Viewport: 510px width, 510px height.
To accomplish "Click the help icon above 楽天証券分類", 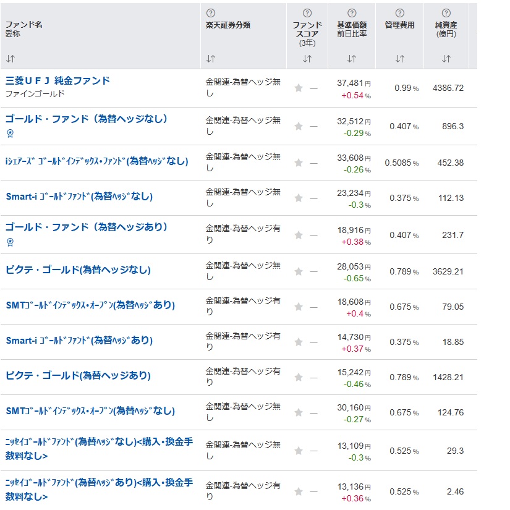I will pyautogui.click(x=211, y=13).
